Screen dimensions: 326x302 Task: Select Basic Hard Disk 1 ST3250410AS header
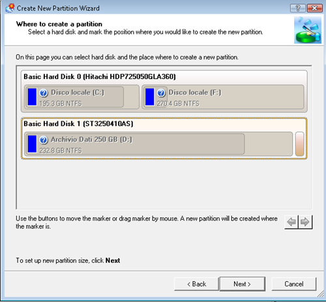(x=78, y=124)
